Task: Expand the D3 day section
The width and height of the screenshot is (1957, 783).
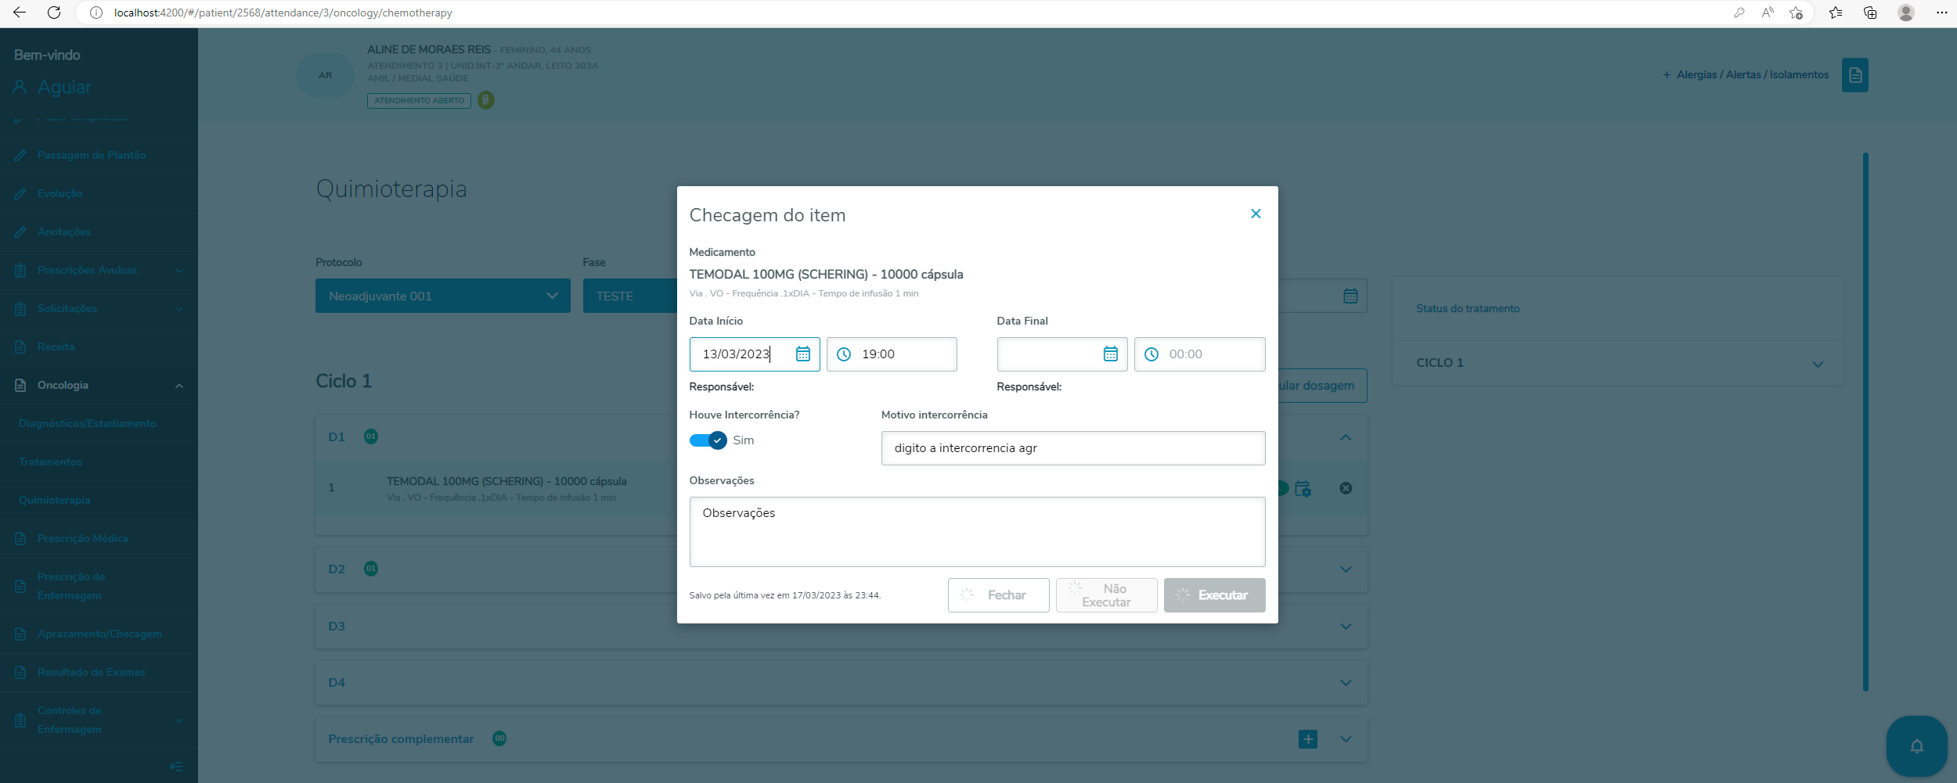Action: [x=1346, y=627]
